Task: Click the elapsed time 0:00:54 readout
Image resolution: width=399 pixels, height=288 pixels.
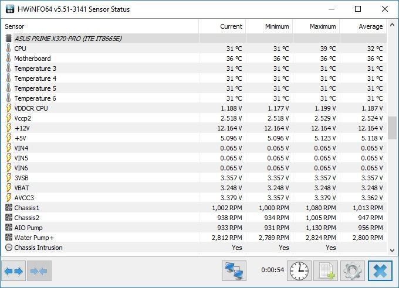Action: tap(272, 270)
